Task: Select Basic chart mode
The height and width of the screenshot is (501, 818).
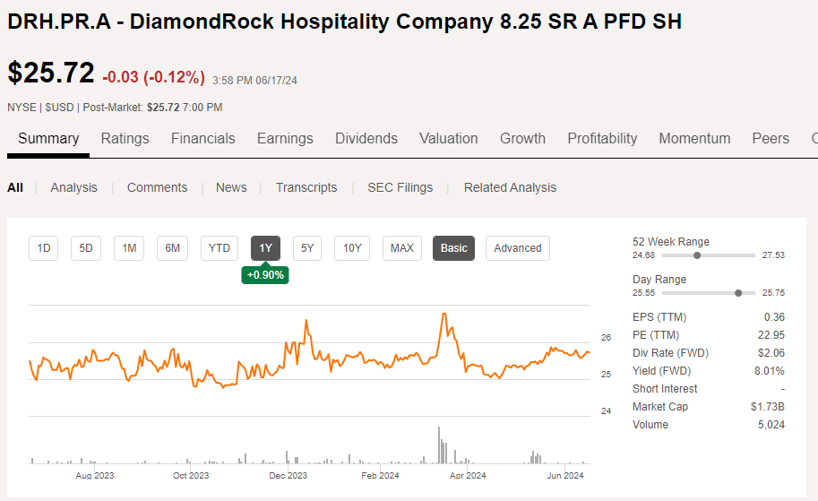Action: coord(453,248)
